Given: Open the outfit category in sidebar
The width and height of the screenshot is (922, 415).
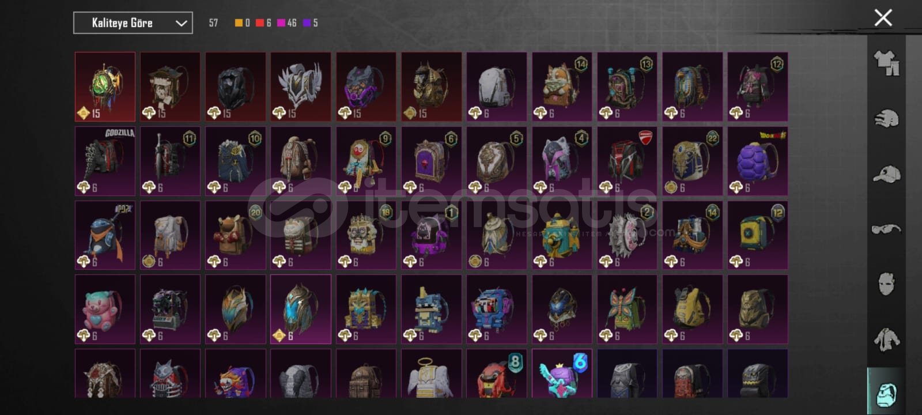Looking at the screenshot, I should tap(886, 63).
